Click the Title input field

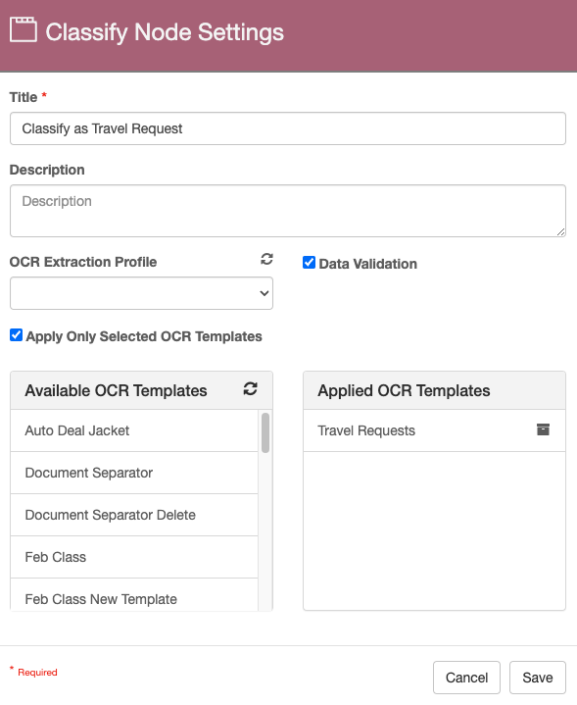pyautogui.click(x=288, y=128)
